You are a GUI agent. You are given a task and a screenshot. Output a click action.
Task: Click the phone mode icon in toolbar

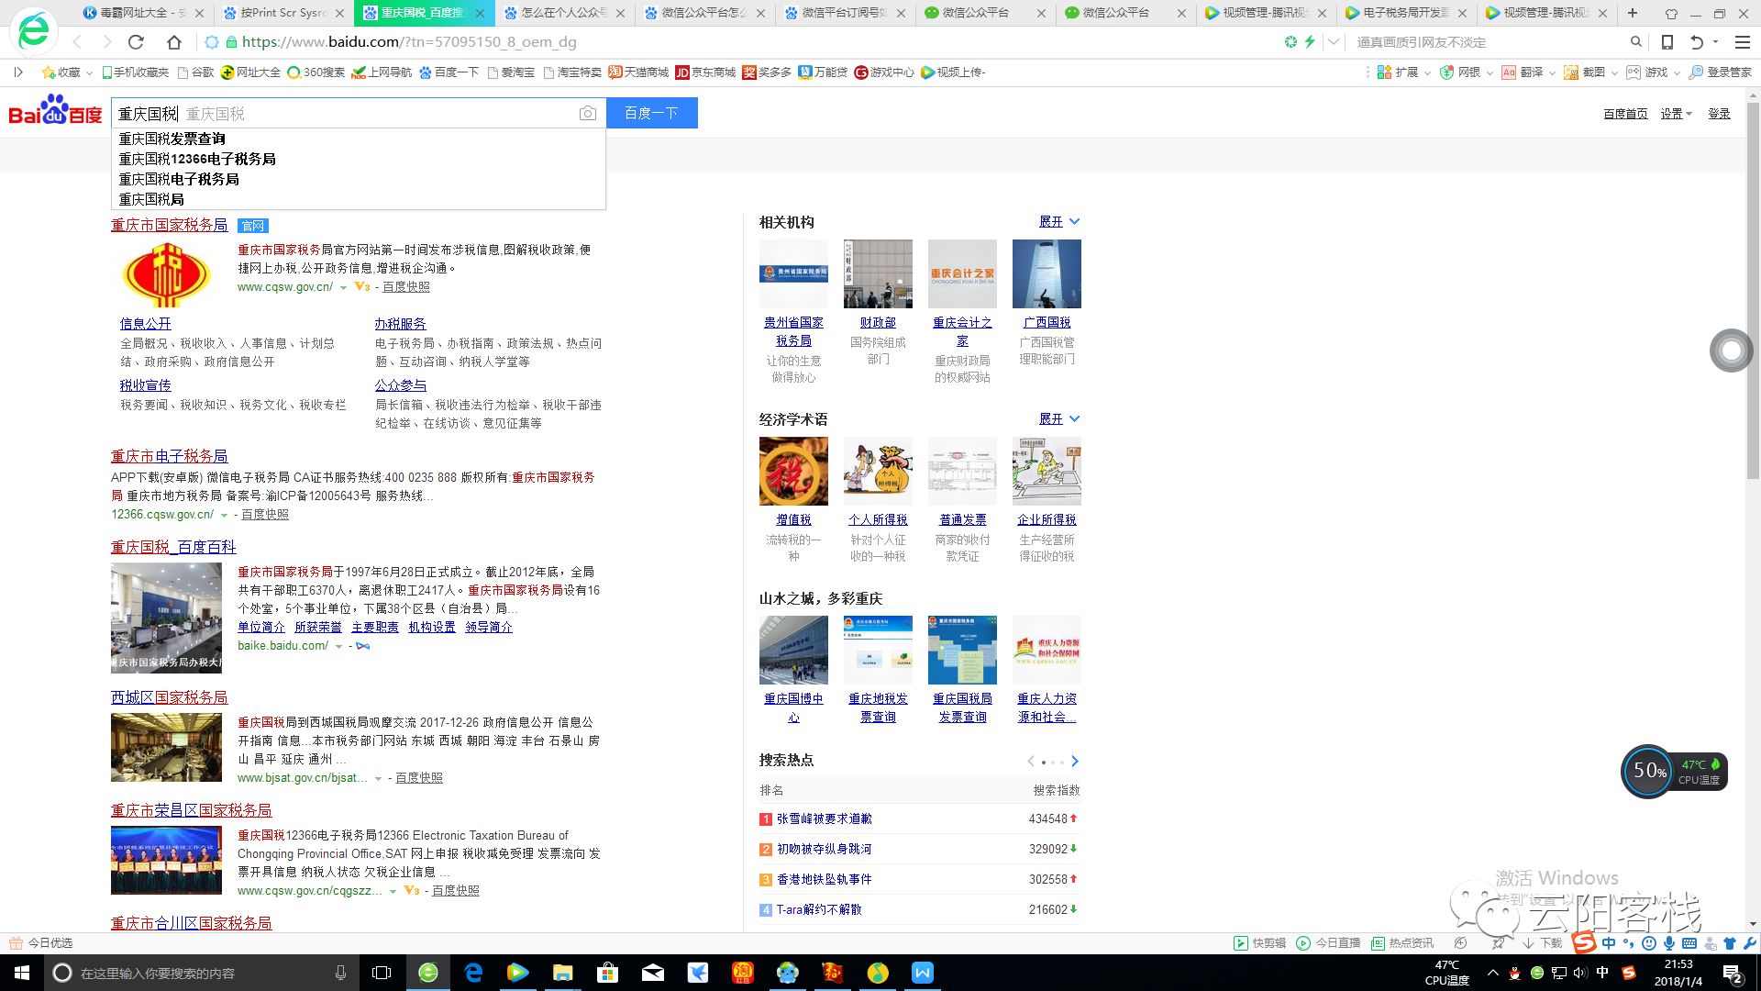tap(1667, 42)
